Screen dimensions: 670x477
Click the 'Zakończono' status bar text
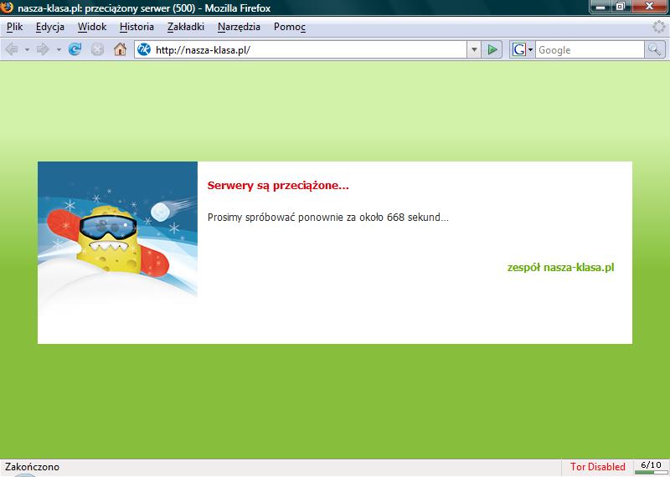32,467
